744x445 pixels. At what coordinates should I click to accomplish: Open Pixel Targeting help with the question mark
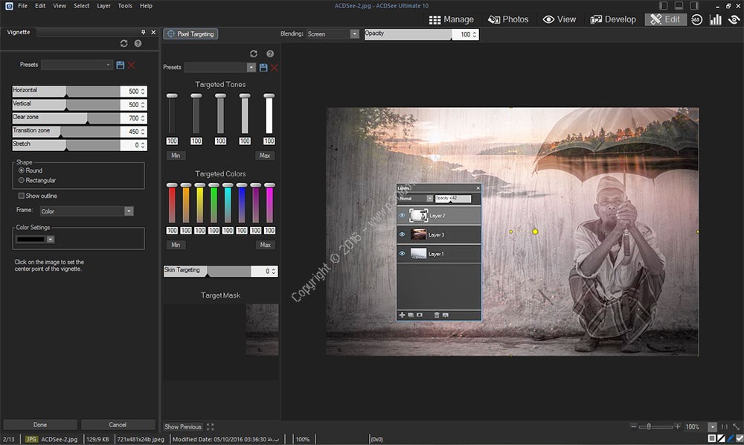pos(269,53)
